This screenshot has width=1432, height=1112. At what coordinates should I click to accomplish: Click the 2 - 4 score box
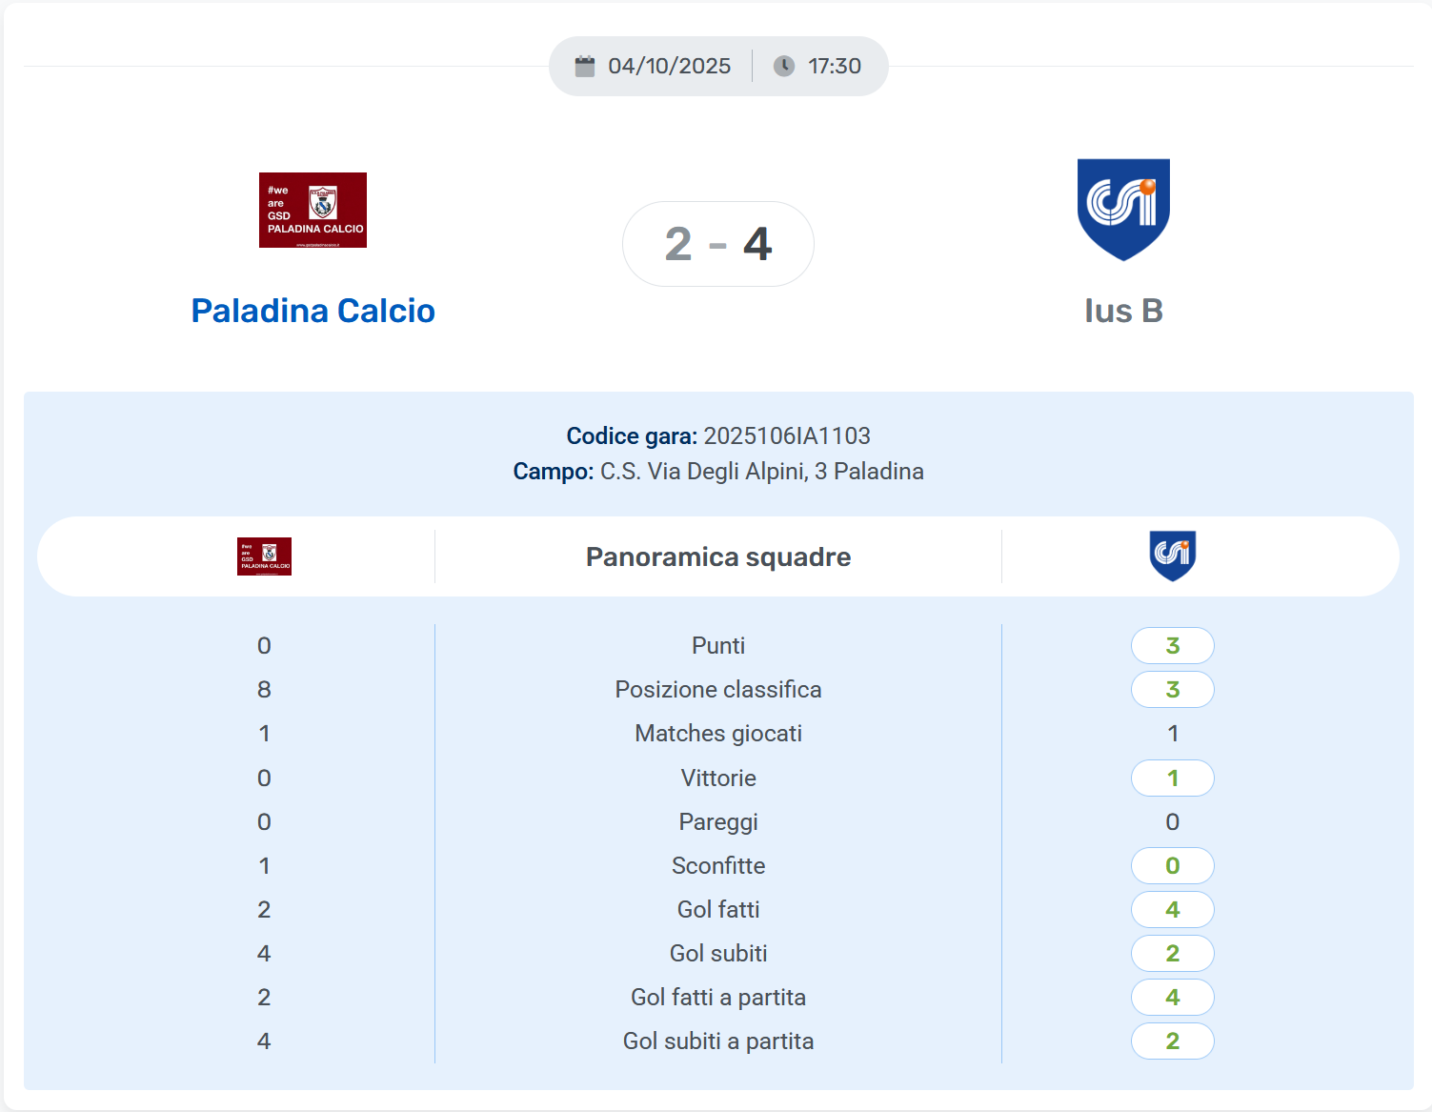(x=717, y=244)
